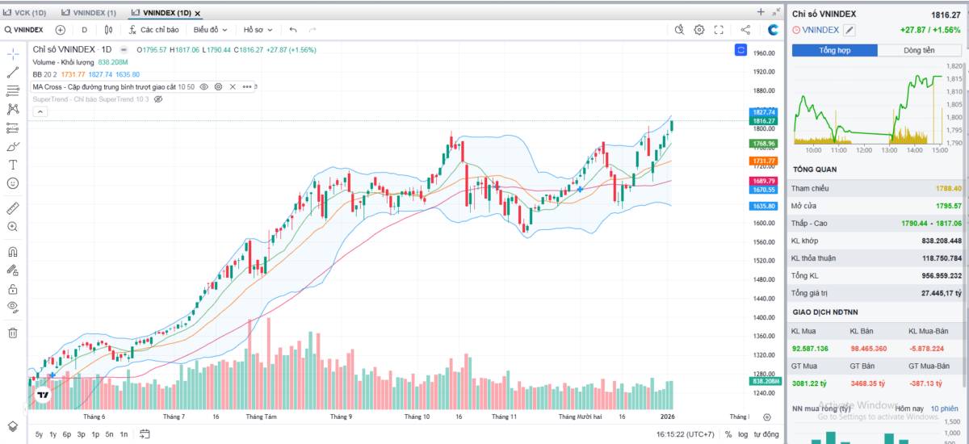Choose the 1n time range
This screenshot has height=444, width=969.
124,434
